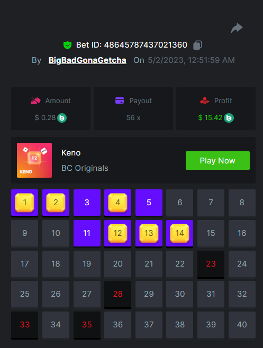Screen dimensions: 263x348
Task: Pick unselected tile number 40
Action: click(242, 325)
